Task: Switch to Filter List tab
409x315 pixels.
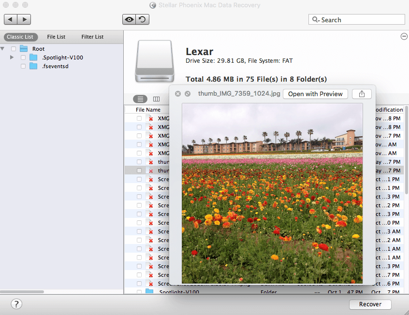Action: click(x=92, y=37)
